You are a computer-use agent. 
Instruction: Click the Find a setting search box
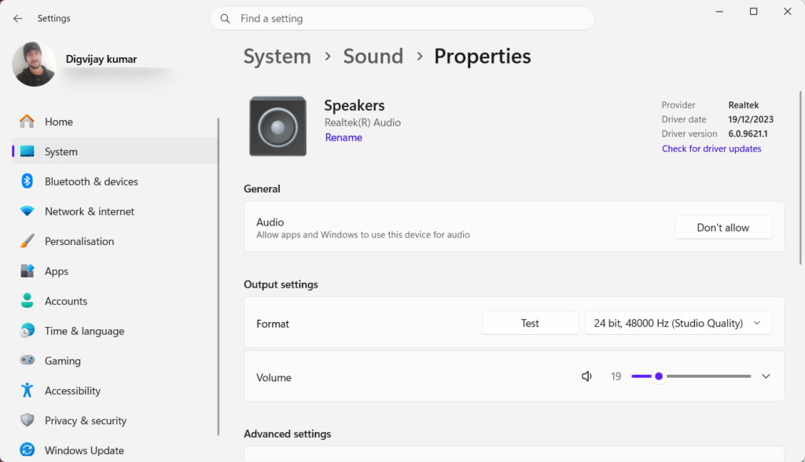402,17
